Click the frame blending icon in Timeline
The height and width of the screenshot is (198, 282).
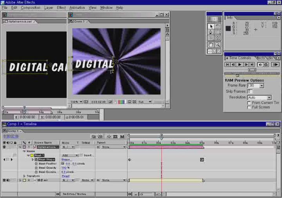click(x=115, y=137)
